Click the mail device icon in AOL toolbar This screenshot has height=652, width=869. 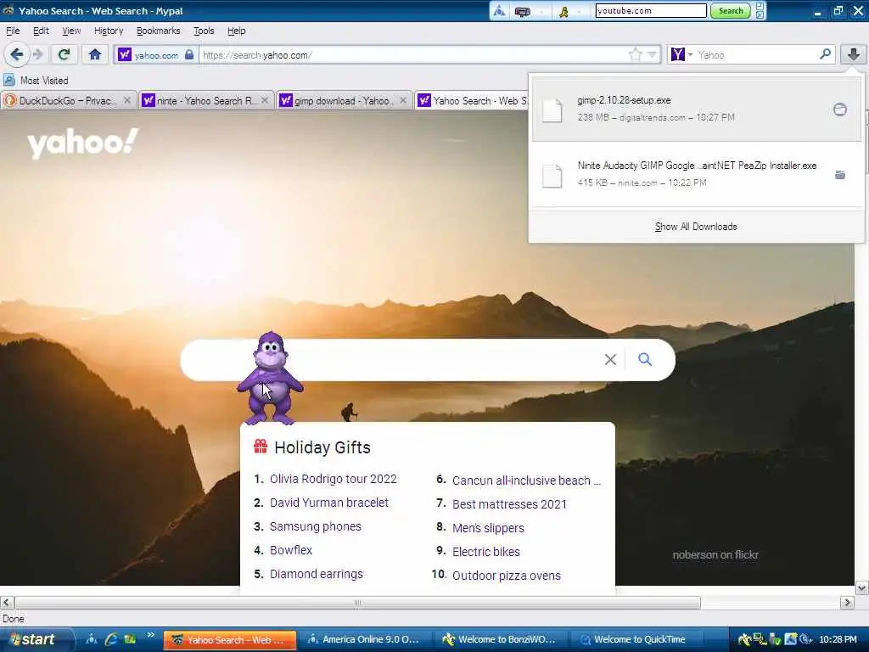[523, 11]
